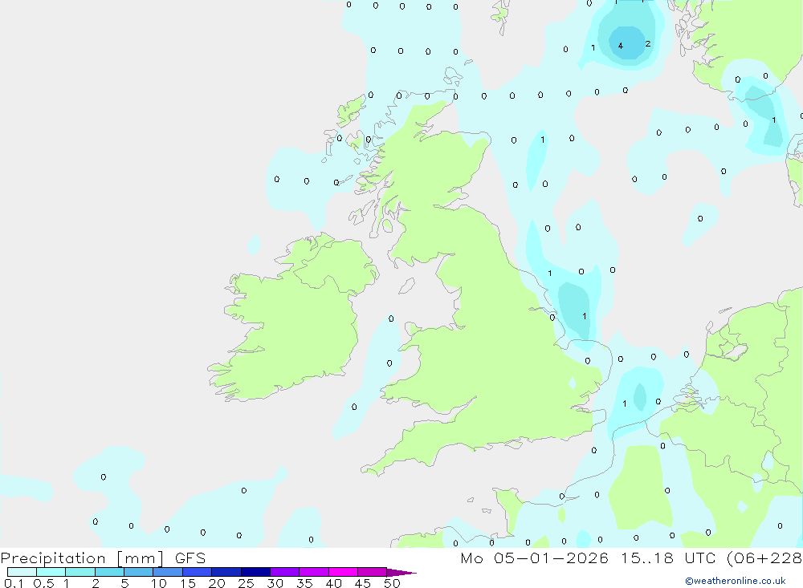Click the 0.5–1 mm legend color swatch
The image size is (803, 588).
click(x=51, y=572)
